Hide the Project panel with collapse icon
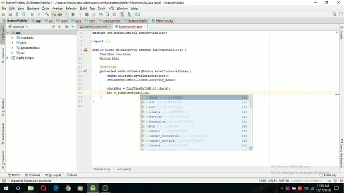 (74, 27)
